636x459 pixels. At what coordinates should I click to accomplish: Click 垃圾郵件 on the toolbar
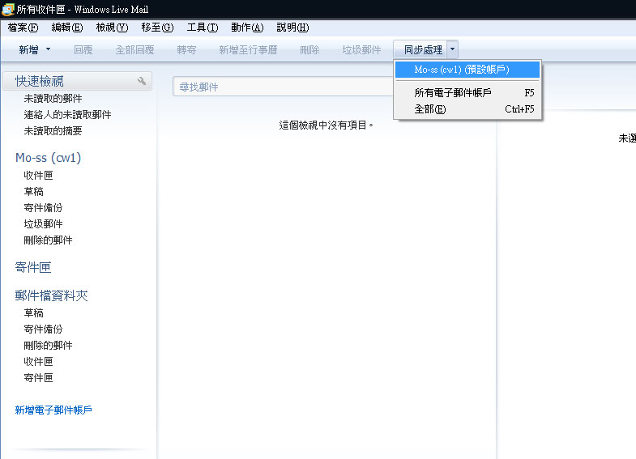tap(362, 50)
